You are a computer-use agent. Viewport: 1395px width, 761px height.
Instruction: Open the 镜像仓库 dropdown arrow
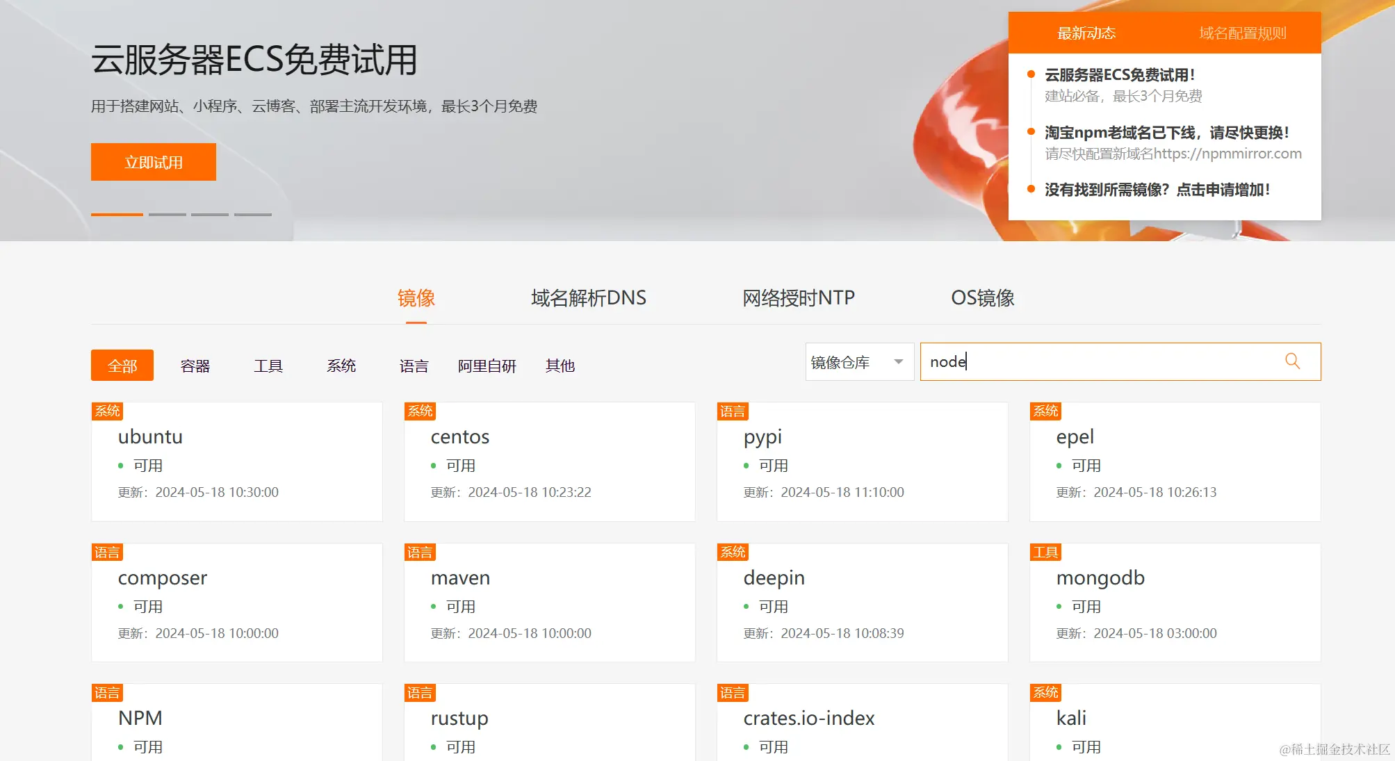click(898, 362)
